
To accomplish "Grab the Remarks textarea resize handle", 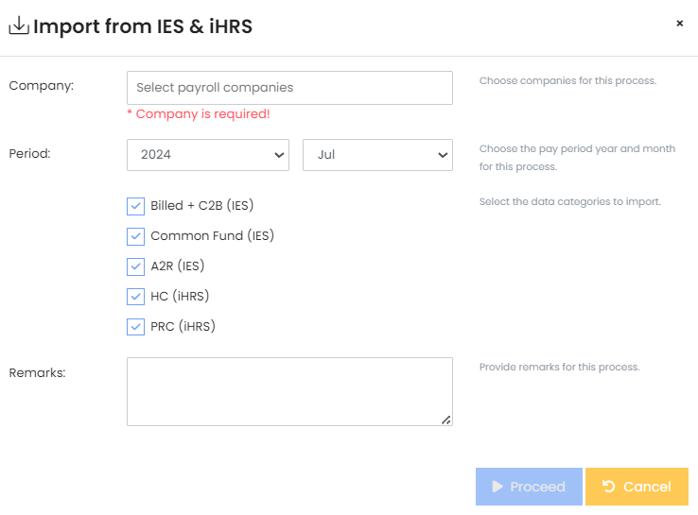I will (x=446, y=420).
